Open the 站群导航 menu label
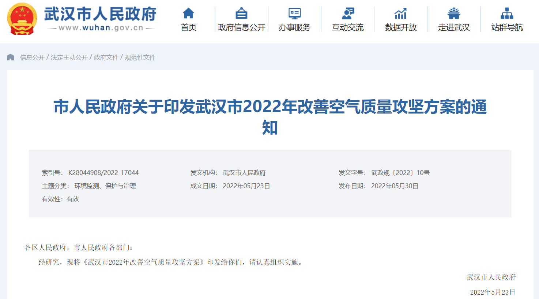 [x=507, y=27]
